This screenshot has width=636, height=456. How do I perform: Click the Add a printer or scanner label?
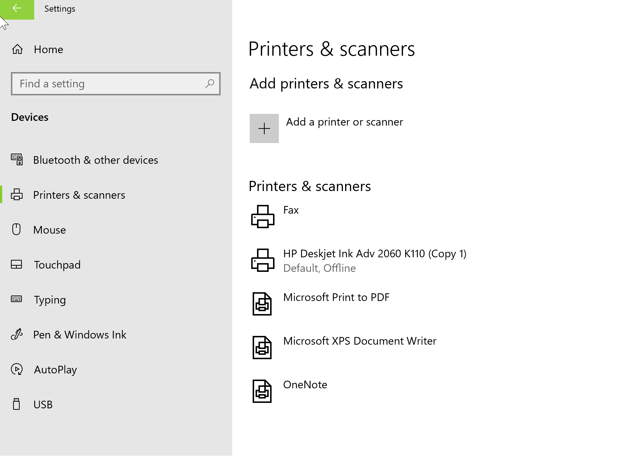pos(344,122)
